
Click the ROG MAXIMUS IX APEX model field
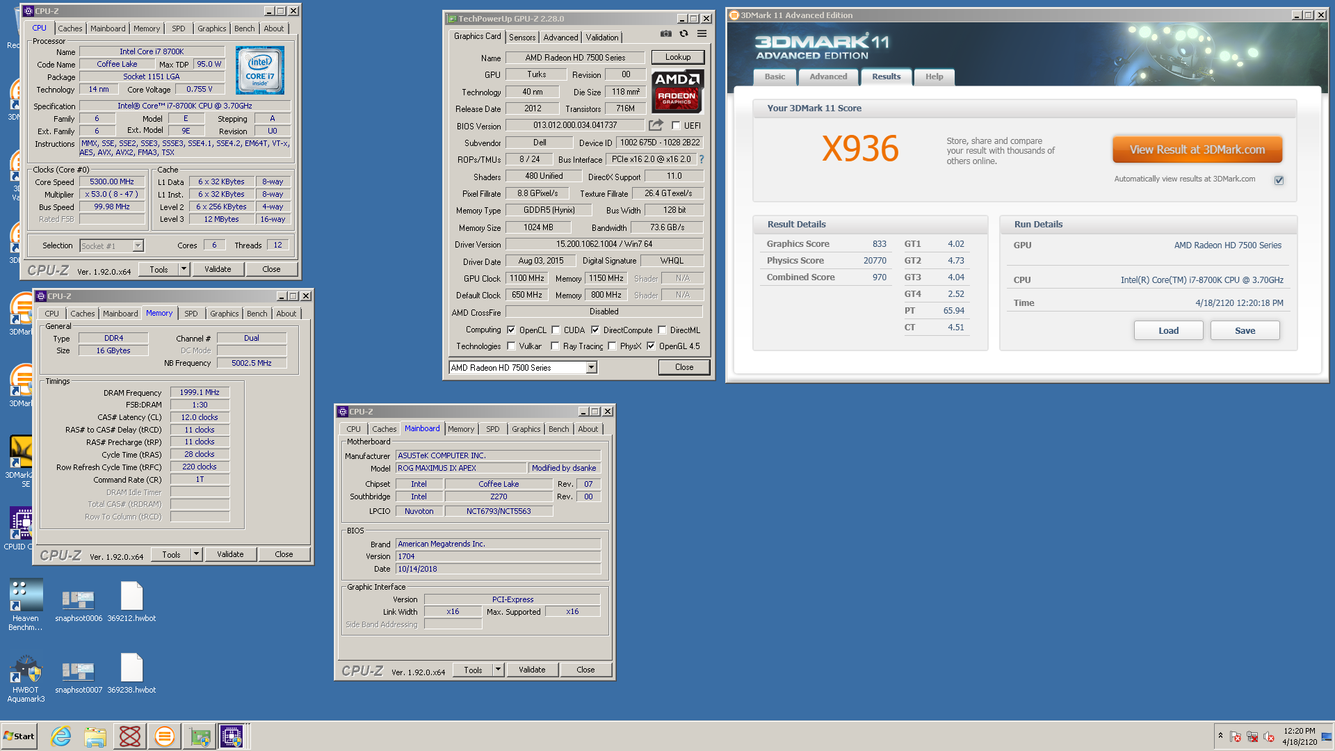(x=461, y=468)
